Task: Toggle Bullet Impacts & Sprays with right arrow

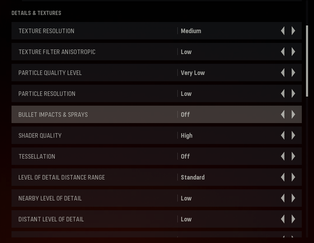Action: click(x=293, y=114)
